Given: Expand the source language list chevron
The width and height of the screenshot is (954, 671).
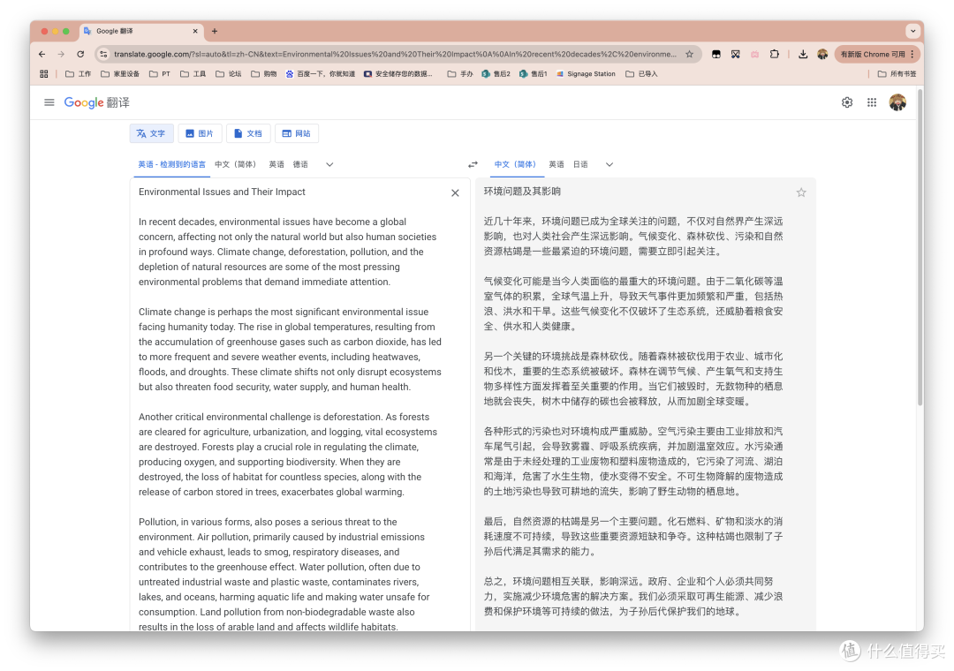Looking at the screenshot, I should point(329,164).
